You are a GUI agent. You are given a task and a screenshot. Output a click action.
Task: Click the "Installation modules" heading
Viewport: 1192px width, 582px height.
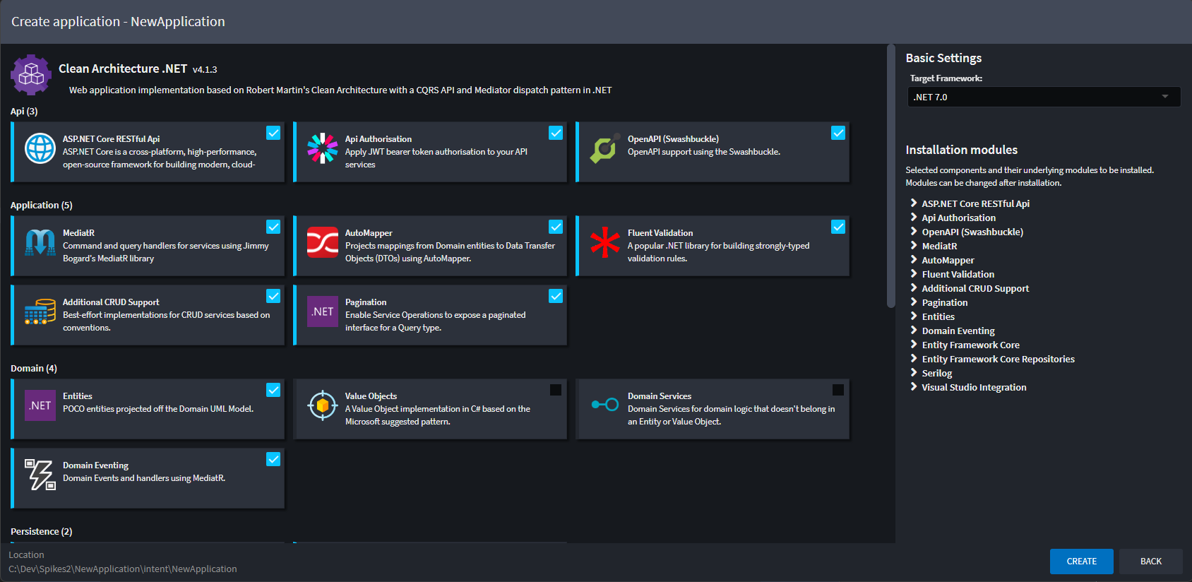click(x=962, y=150)
